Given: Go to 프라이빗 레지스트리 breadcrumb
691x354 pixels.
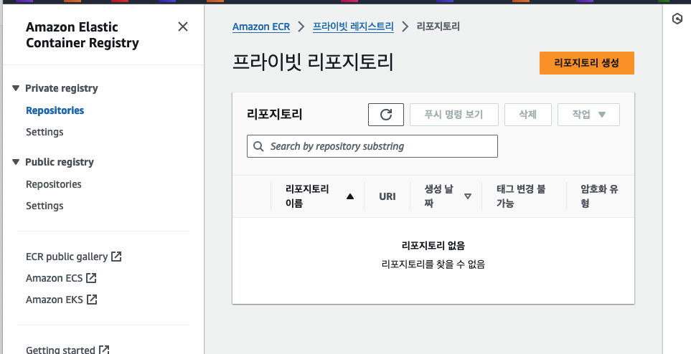Looking at the screenshot, I should click(x=353, y=27).
